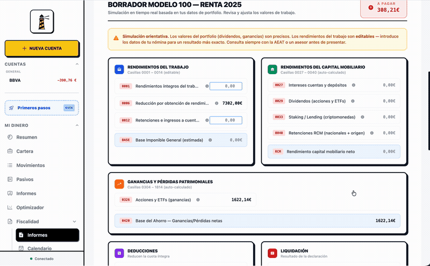Screen dimensions: 430x266
Task: Click the red Liquidación icon
Action: (x=273, y=253)
